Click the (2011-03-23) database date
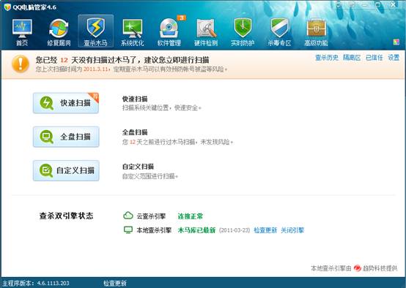 click(x=235, y=230)
